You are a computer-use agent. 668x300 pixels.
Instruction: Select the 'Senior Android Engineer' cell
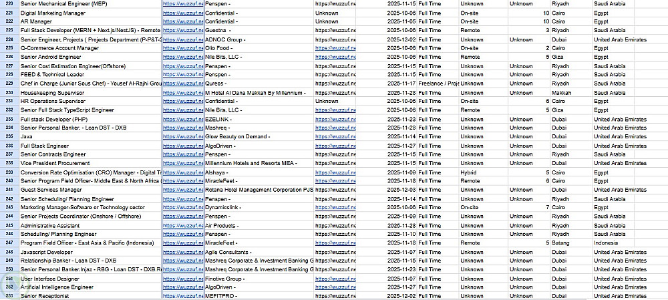90,57
